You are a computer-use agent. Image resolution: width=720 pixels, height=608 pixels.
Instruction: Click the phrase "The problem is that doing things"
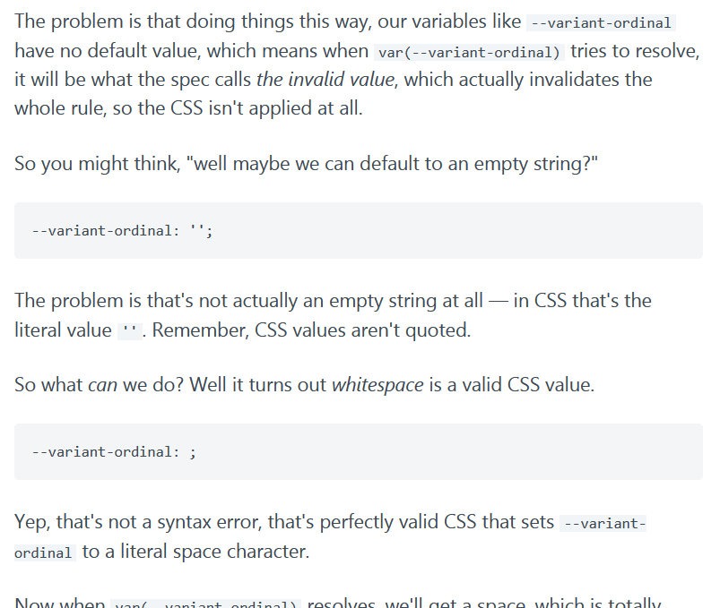click(x=143, y=21)
